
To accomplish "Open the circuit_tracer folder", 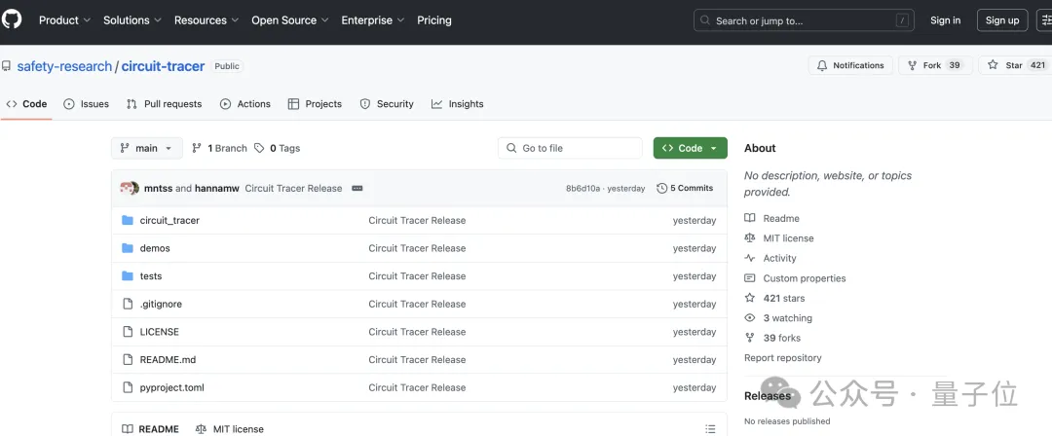I will click(x=169, y=220).
